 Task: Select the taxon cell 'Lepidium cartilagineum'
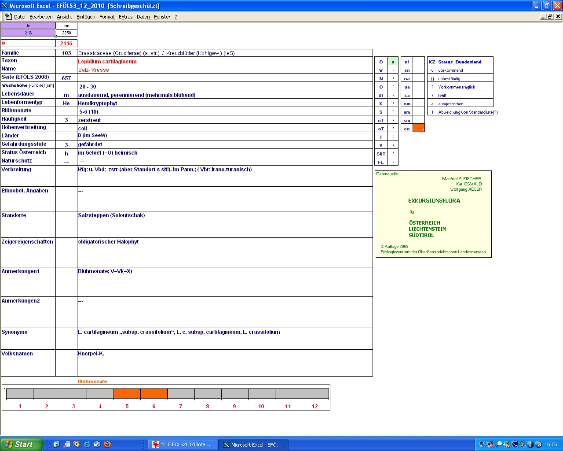click(x=225, y=61)
